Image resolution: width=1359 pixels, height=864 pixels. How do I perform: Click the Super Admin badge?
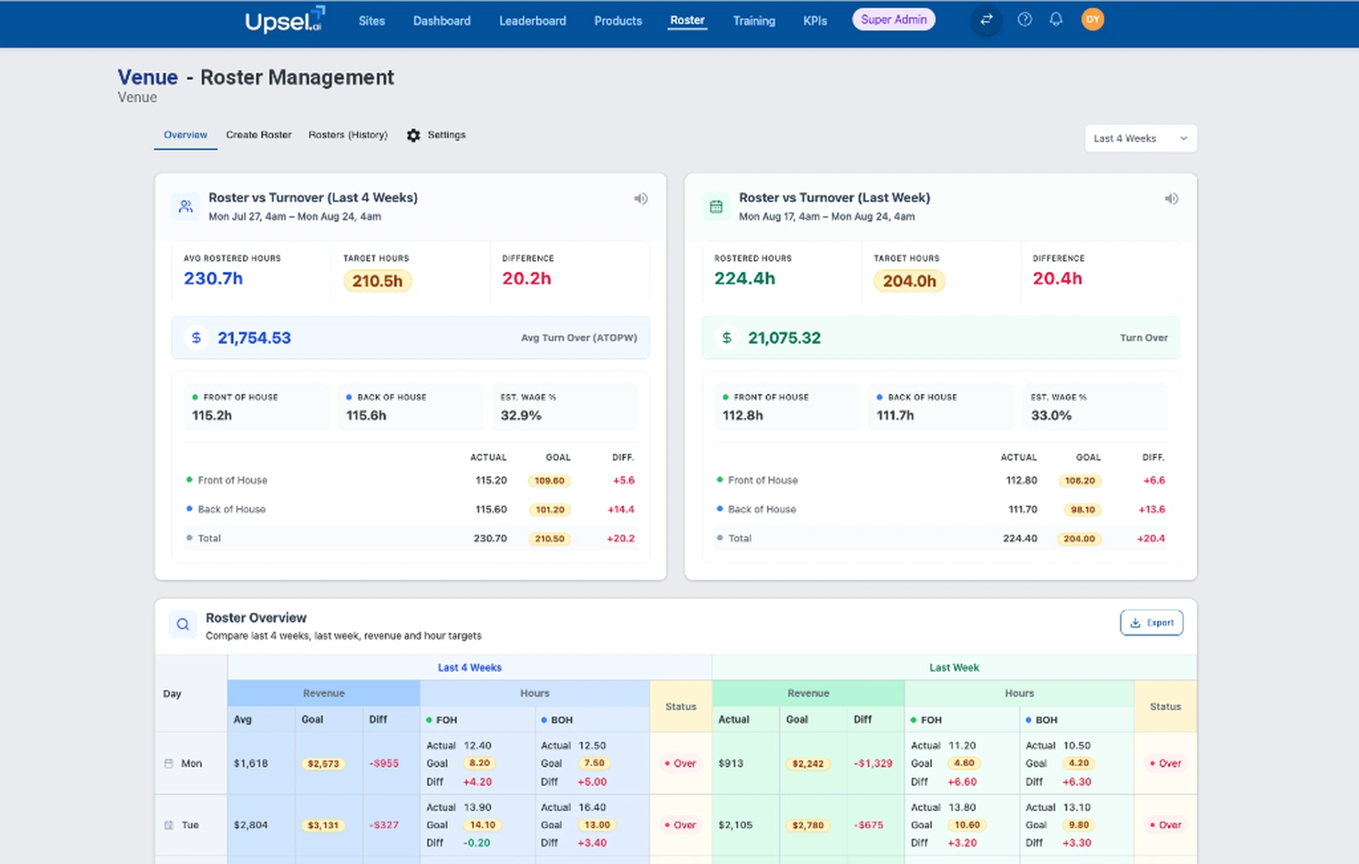[x=894, y=20]
